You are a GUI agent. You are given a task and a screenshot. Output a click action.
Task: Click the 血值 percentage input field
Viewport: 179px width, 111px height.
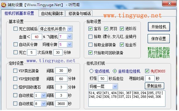point(37,37)
